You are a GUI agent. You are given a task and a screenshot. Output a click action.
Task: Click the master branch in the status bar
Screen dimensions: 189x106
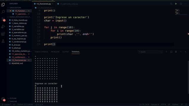(6, 105)
